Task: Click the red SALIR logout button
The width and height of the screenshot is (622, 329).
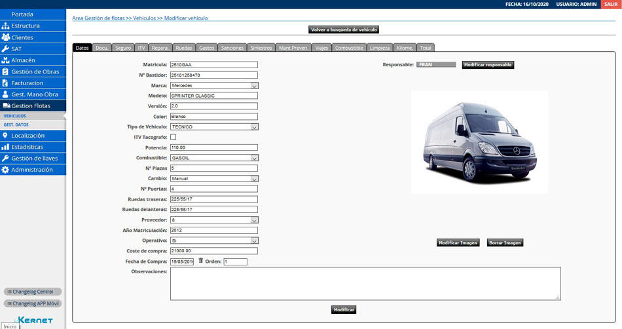Action: tap(610, 4)
